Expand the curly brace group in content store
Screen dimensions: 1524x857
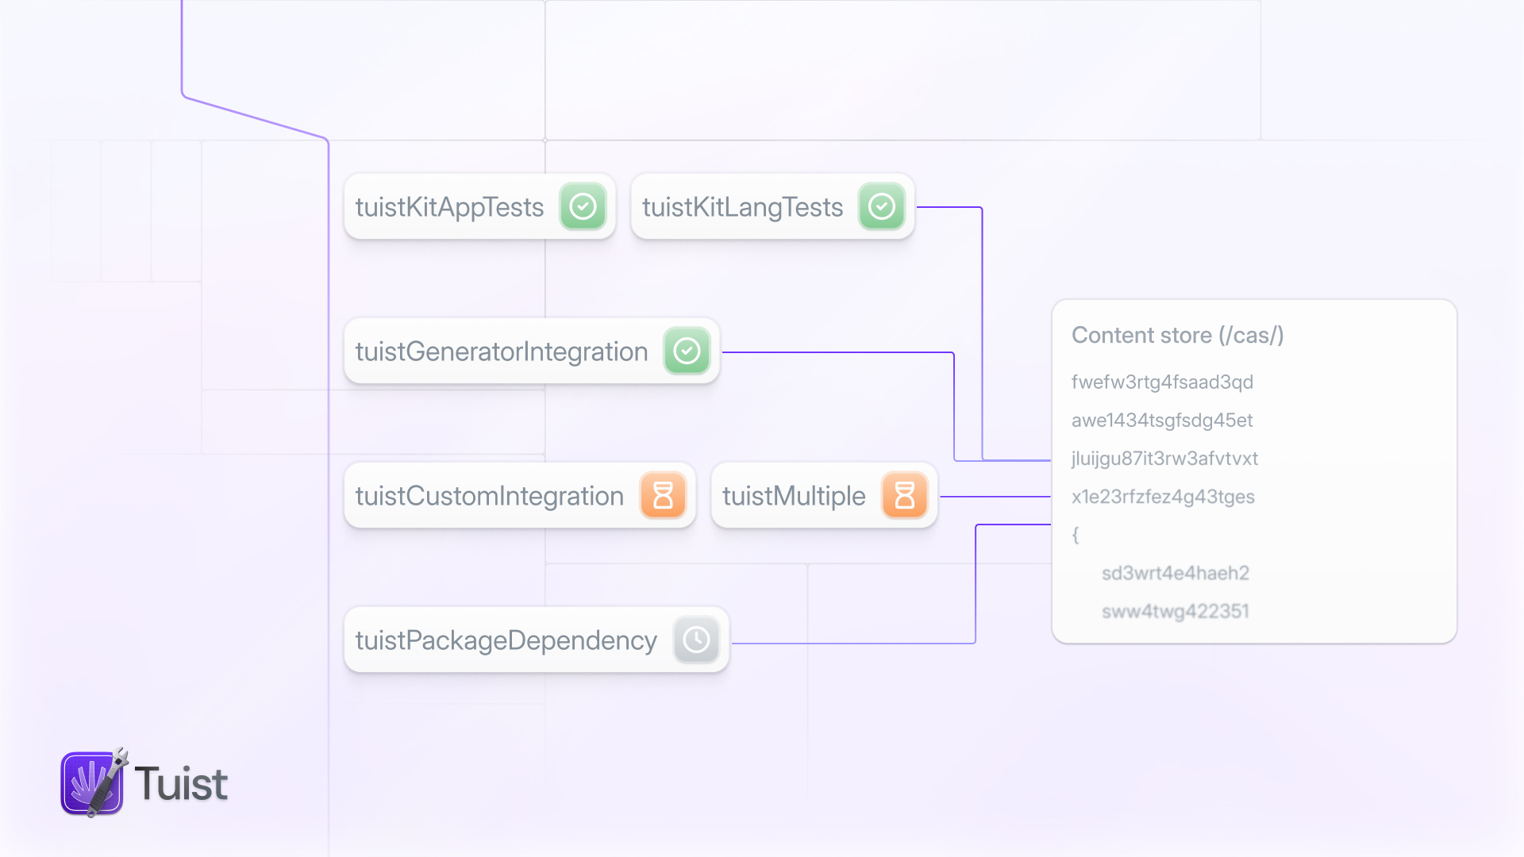tap(1076, 534)
